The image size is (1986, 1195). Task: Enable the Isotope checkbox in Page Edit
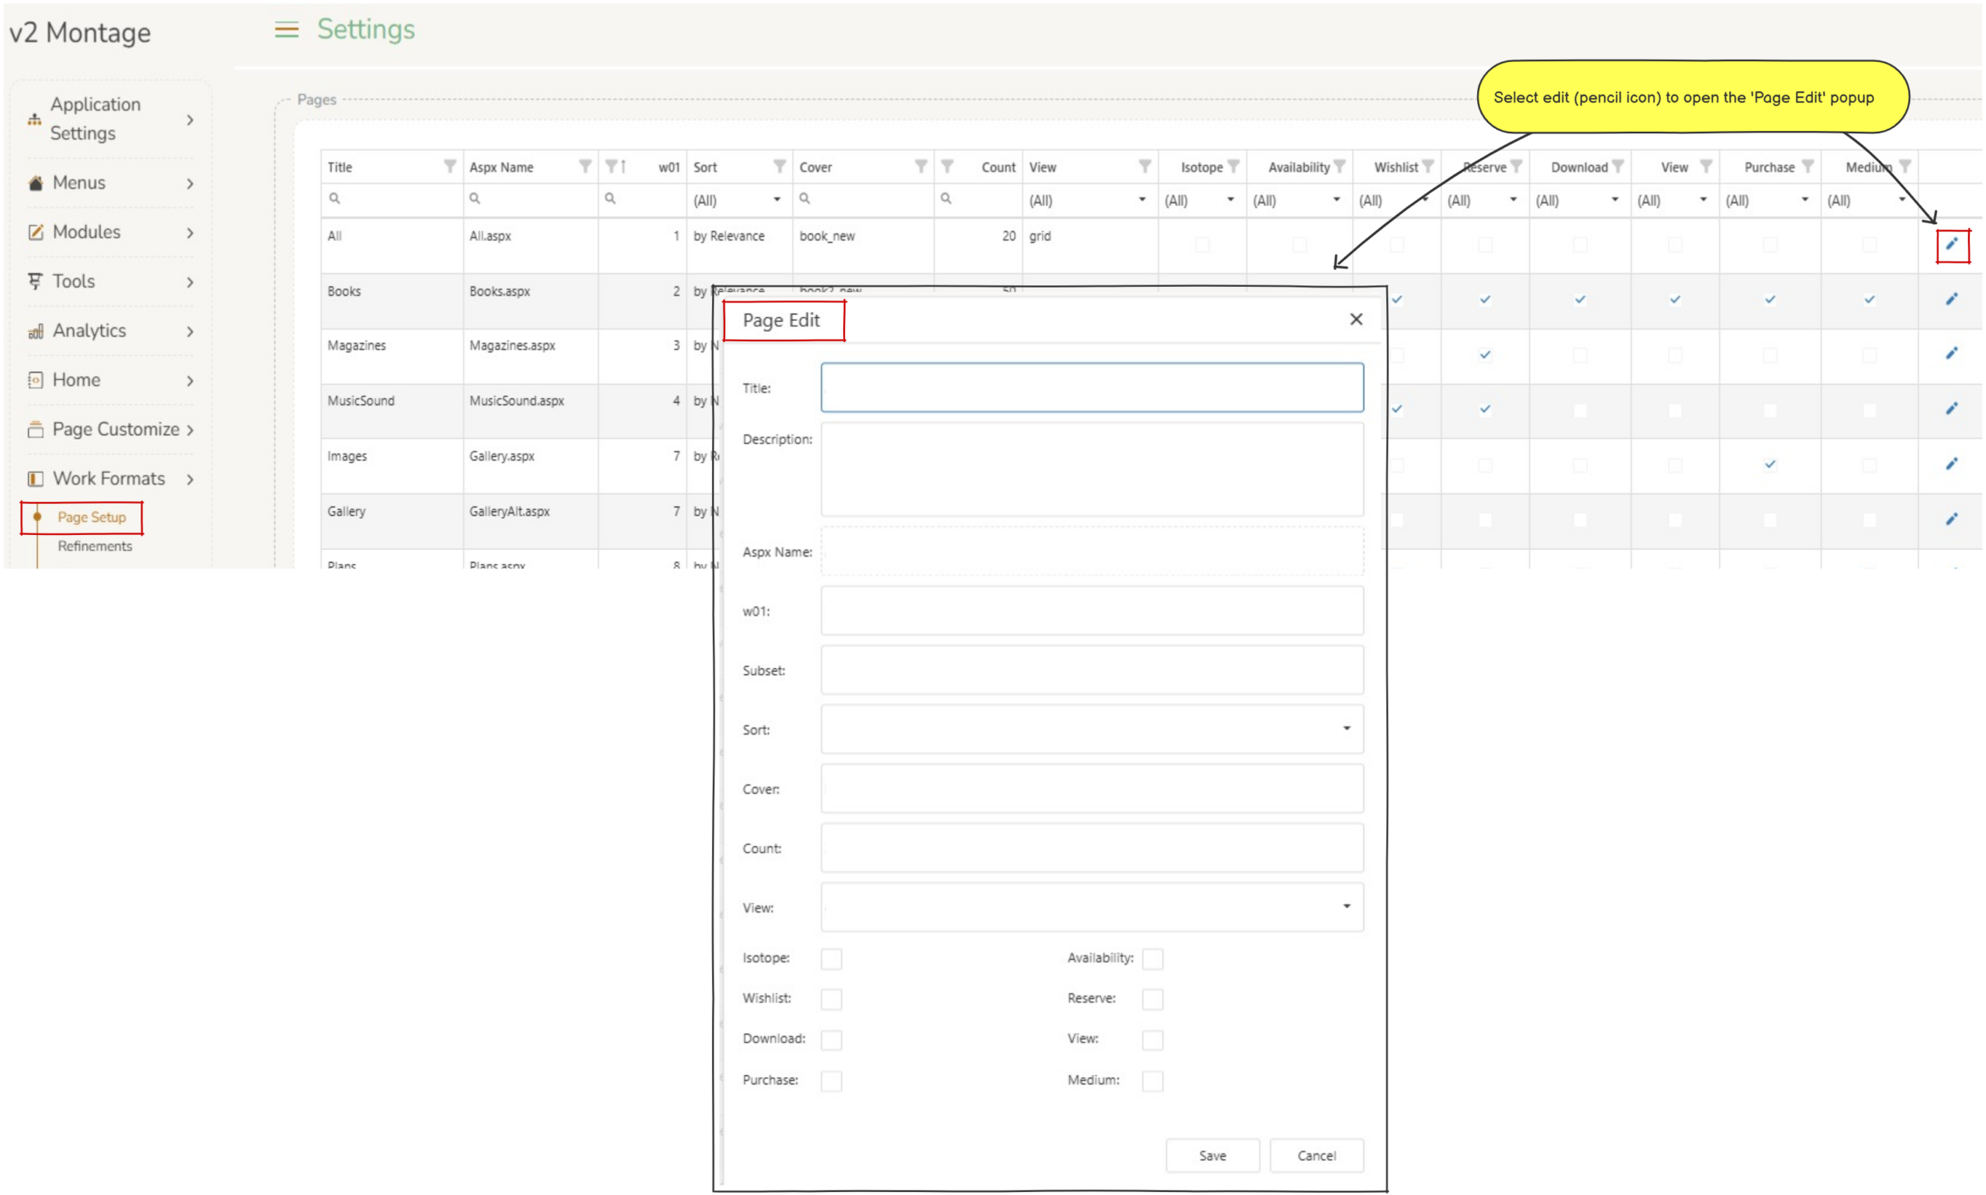(x=831, y=958)
